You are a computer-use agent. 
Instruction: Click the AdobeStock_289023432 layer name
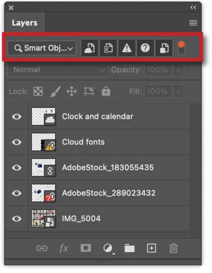point(109,193)
